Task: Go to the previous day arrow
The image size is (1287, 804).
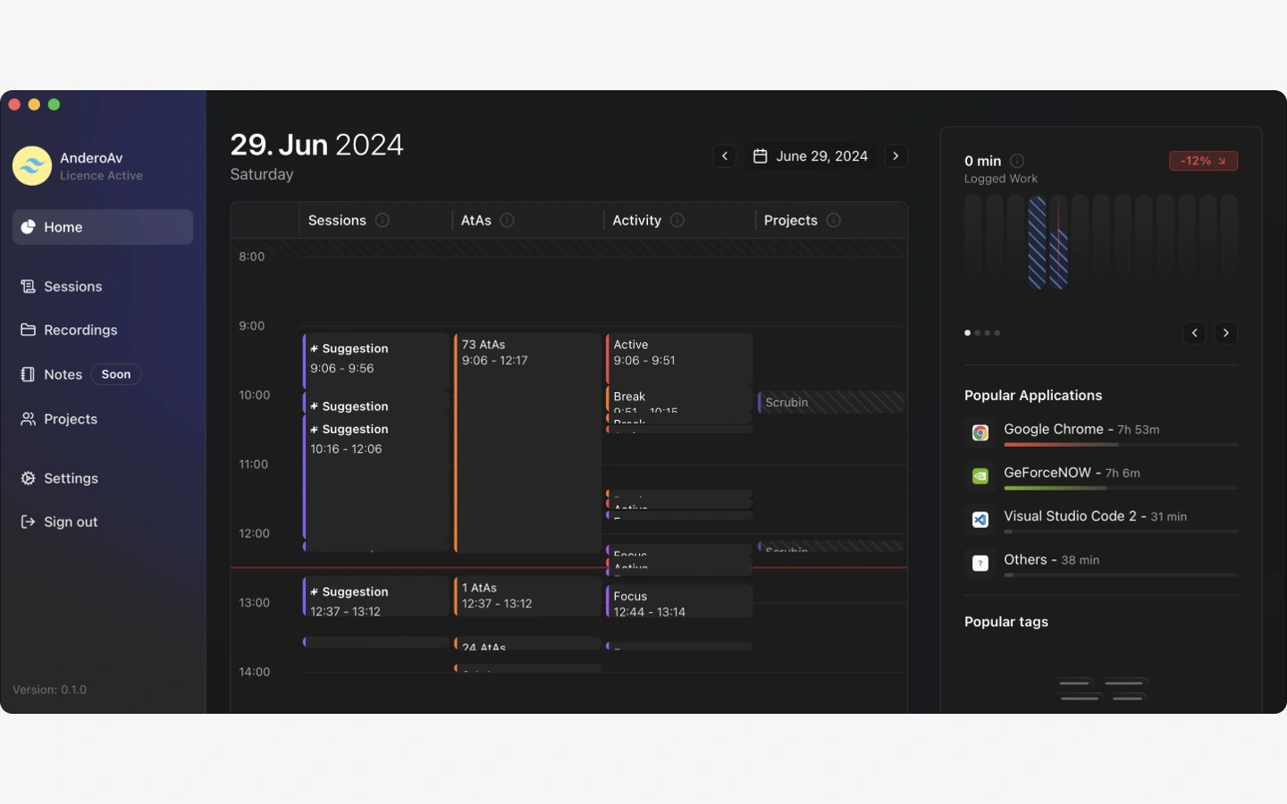Action: [725, 156]
